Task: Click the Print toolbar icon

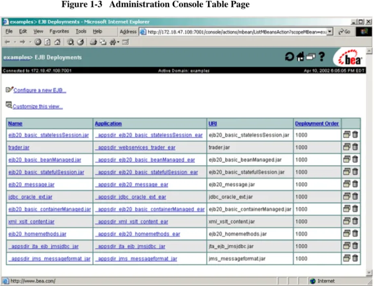Action: [x=93, y=42]
